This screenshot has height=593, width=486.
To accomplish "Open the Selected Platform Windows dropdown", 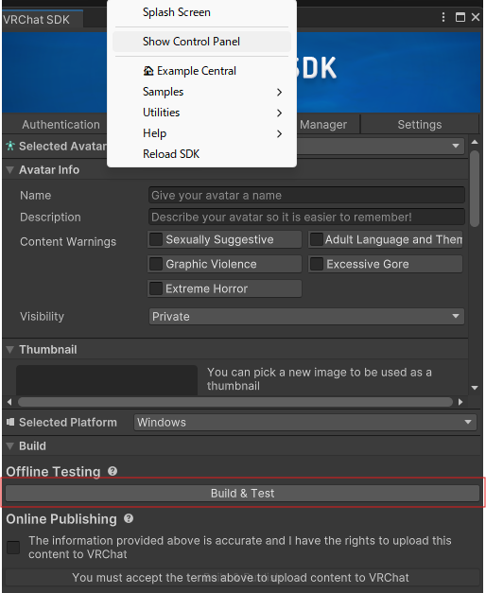I will [305, 422].
